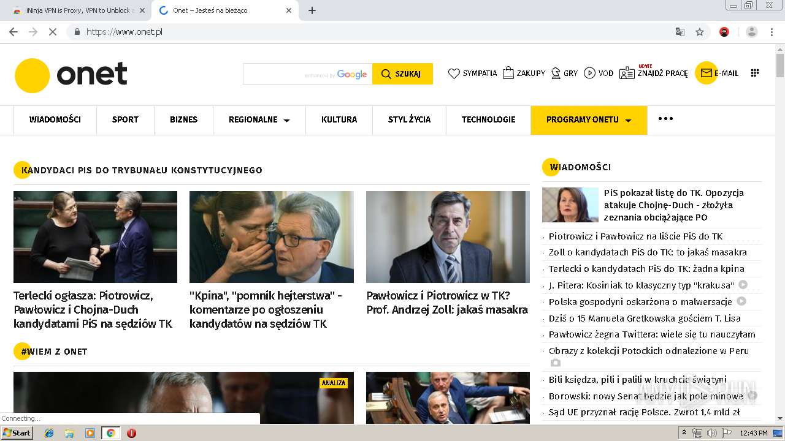
Task: Open the #Wiem z Onet heading
Action: pos(54,352)
